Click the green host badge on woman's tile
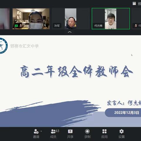Screen dimensions: 141x141 16,26
